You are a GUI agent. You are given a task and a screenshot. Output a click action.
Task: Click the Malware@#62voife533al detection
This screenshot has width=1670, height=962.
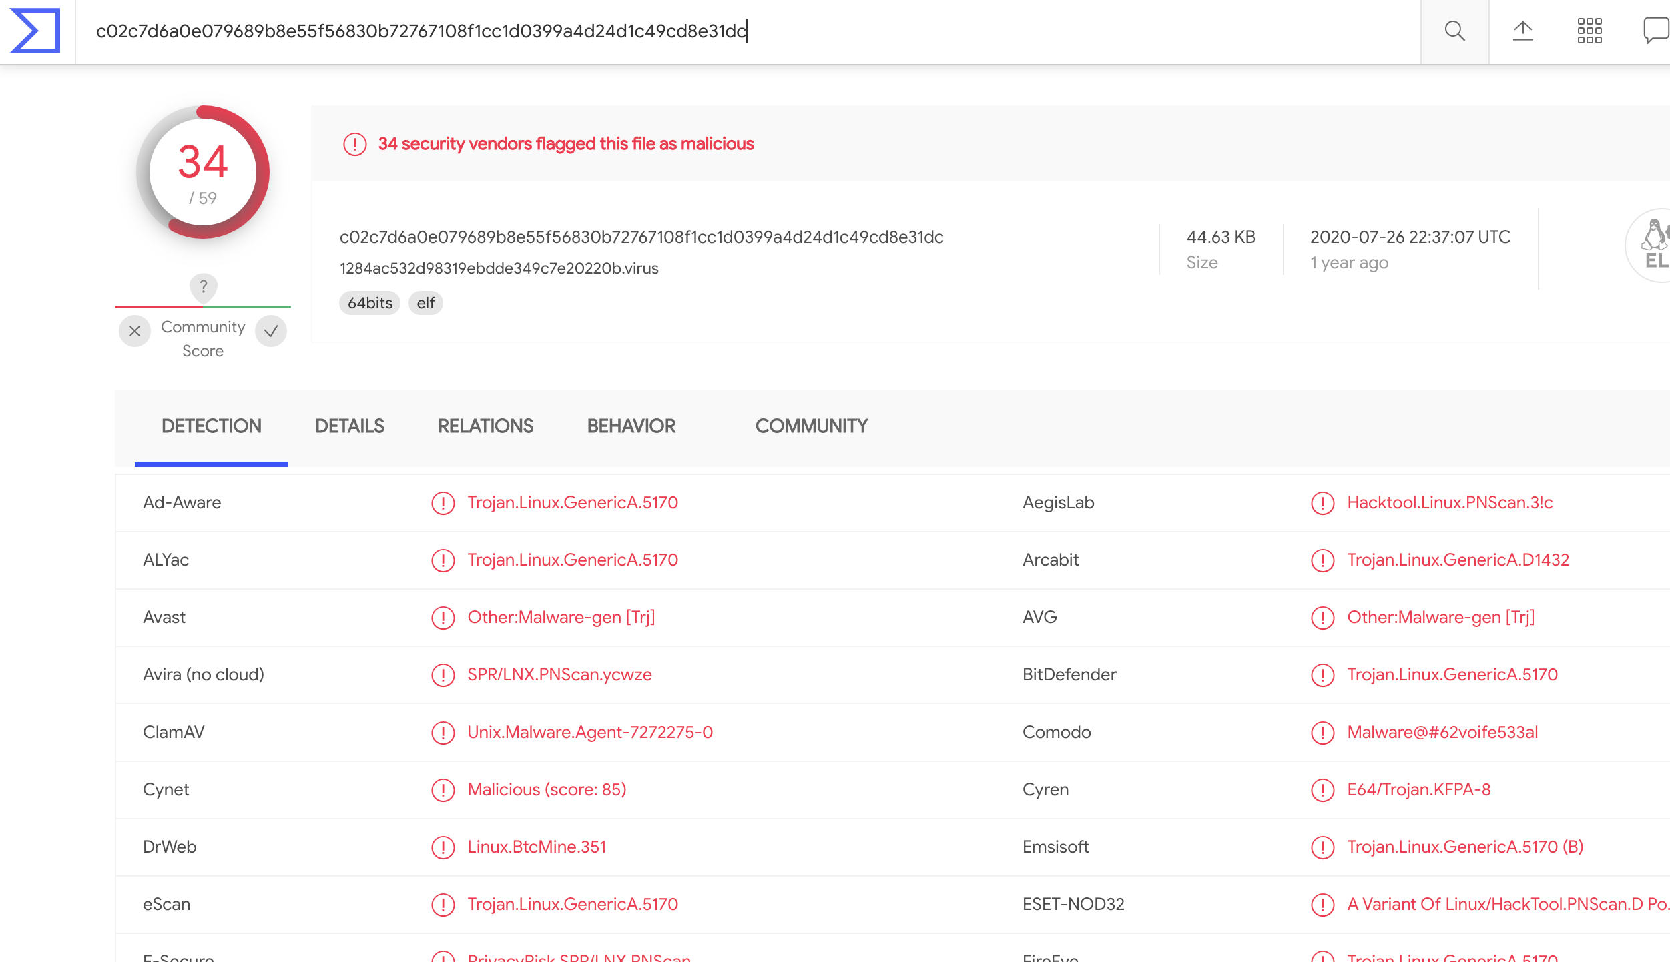click(x=1442, y=733)
